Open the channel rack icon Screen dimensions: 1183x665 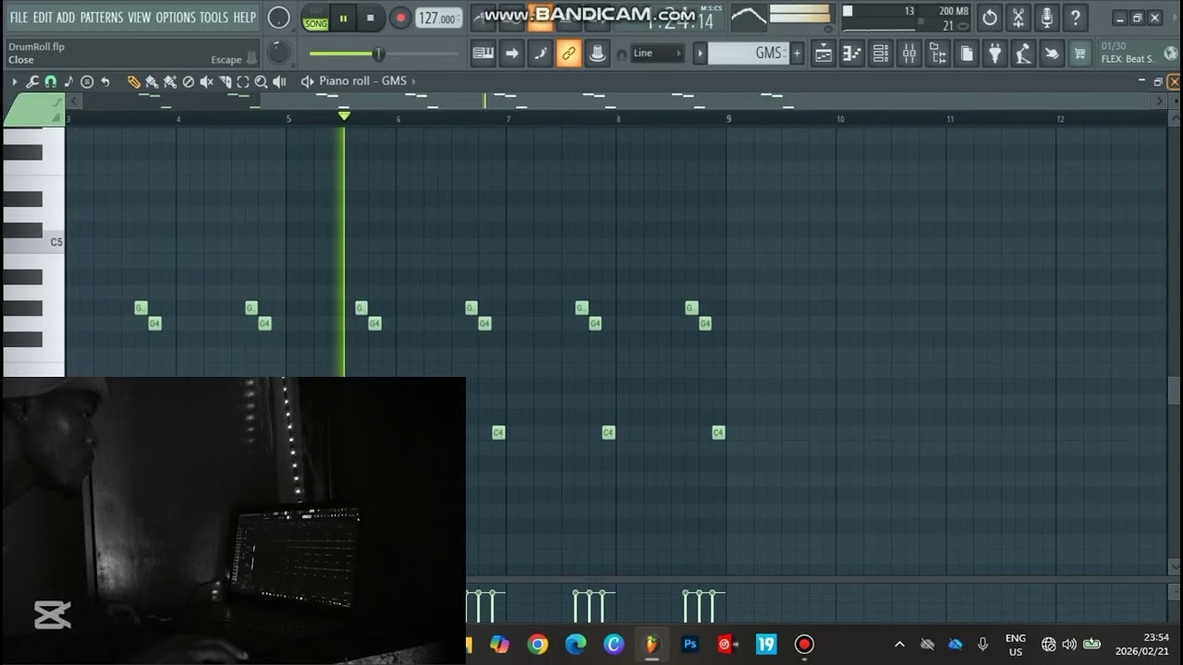(881, 54)
